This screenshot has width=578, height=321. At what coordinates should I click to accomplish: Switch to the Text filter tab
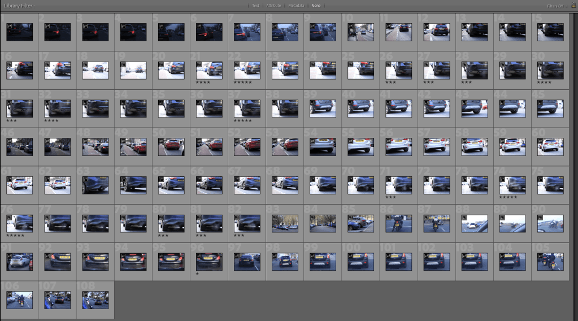pos(255,5)
